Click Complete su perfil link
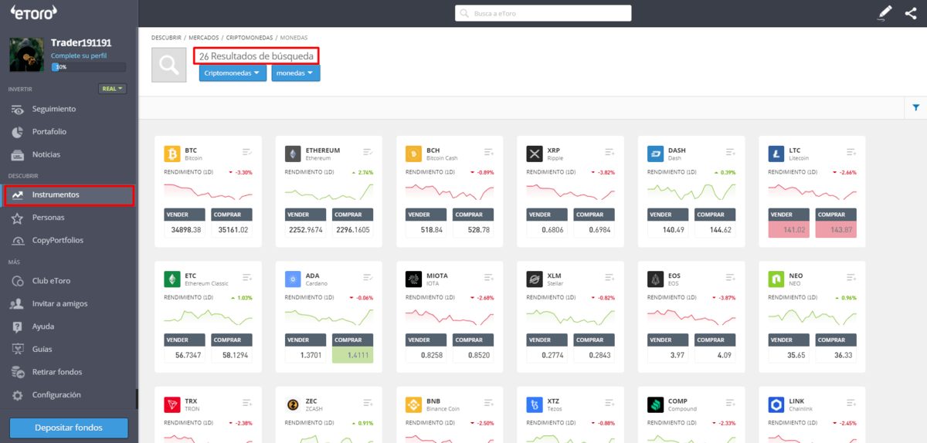This screenshot has width=927, height=443. click(x=78, y=56)
